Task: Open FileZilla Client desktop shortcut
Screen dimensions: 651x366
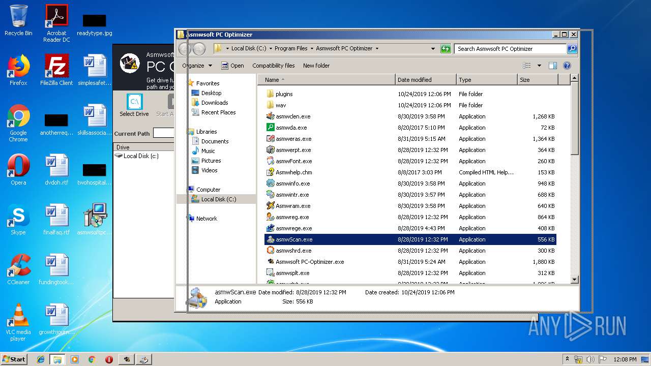Action: click(x=56, y=70)
